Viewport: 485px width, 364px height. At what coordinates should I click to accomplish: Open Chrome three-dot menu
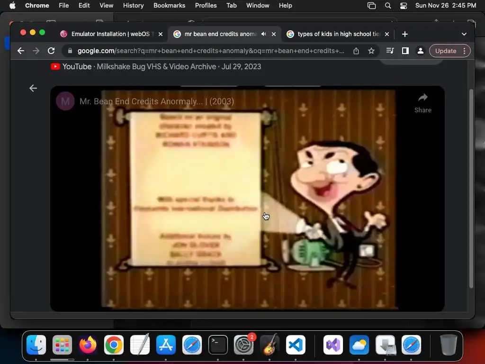click(464, 51)
